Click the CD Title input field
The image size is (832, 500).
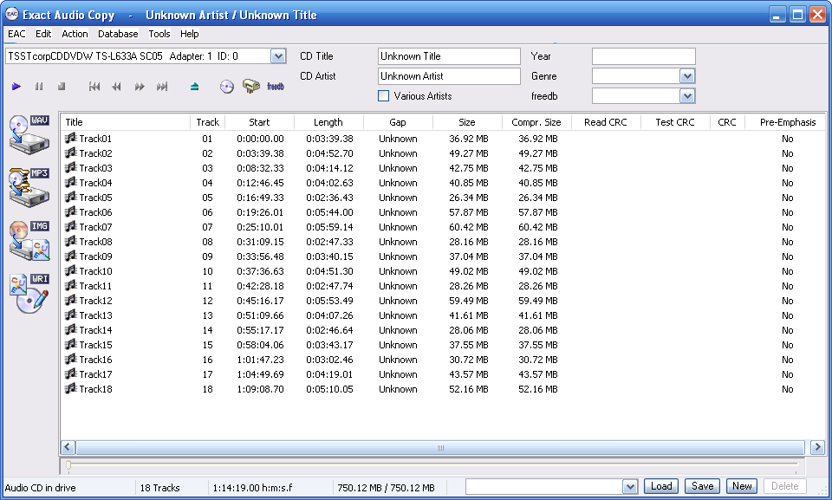pyautogui.click(x=449, y=56)
